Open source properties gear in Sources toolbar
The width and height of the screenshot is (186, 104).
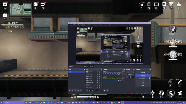[92, 90]
